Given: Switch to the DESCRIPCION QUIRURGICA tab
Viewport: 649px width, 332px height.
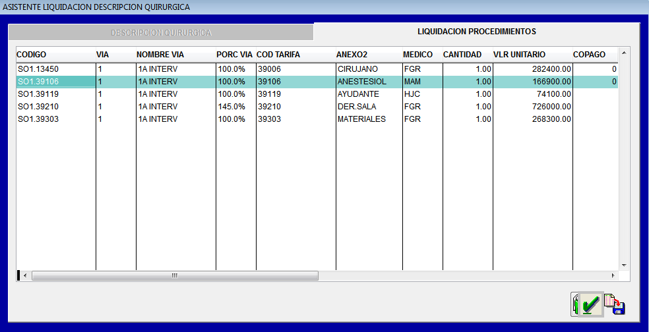Looking at the screenshot, I should [161, 33].
